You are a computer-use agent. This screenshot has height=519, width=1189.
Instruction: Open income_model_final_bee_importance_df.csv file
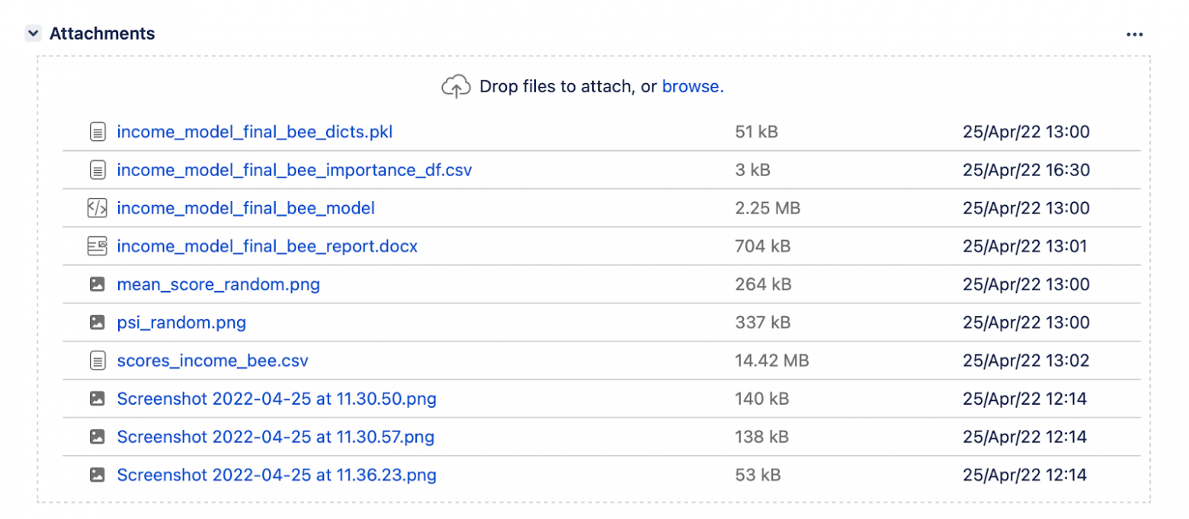pos(293,170)
